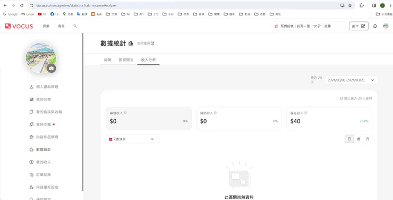Click the sidebar vertical scrollbar

point(82,112)
